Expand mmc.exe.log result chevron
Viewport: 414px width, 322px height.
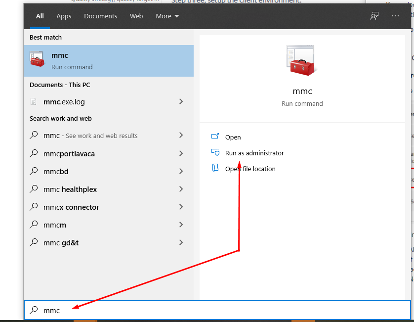pos(181,101)
